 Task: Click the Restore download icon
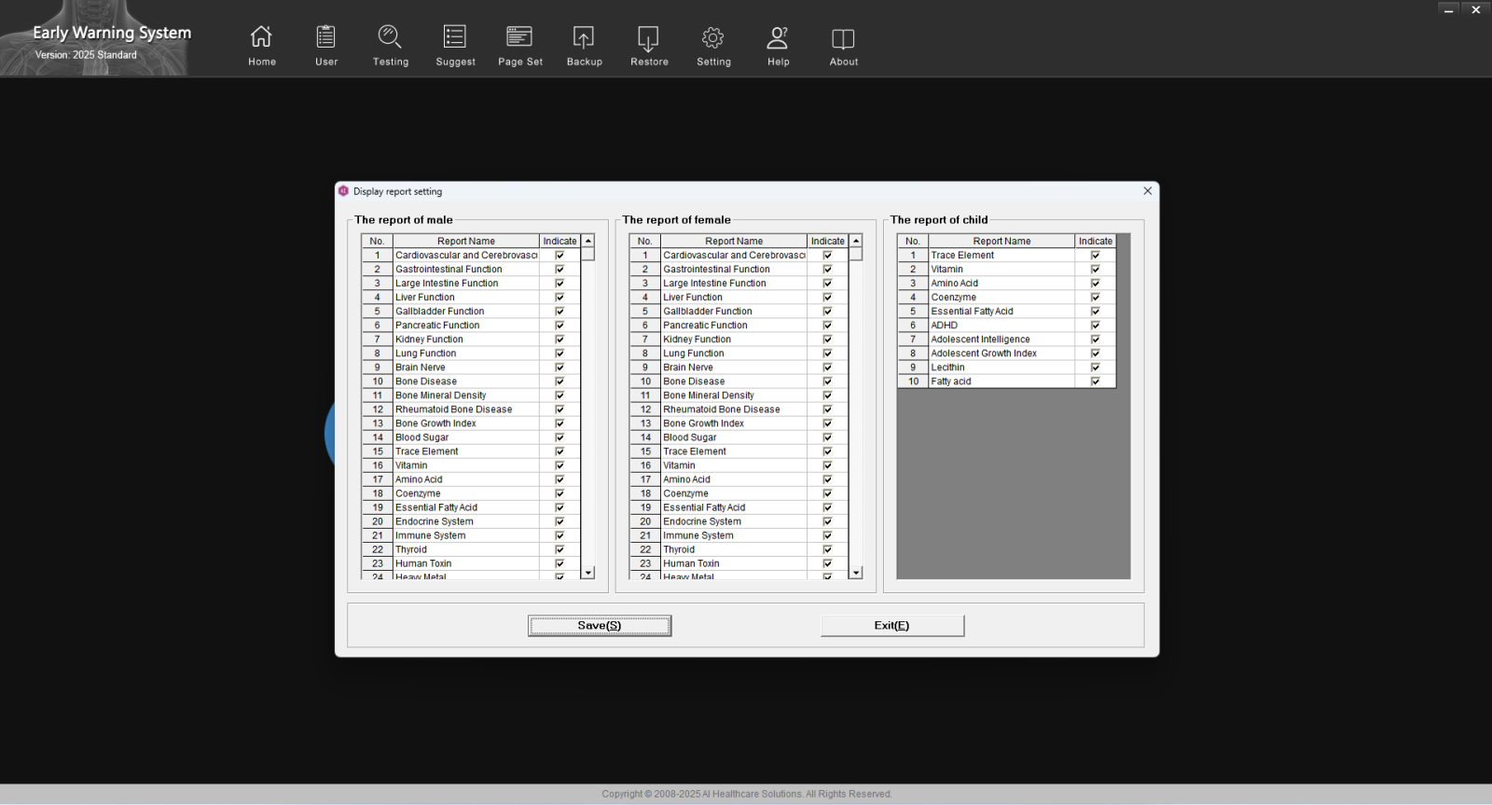point(648,37)
